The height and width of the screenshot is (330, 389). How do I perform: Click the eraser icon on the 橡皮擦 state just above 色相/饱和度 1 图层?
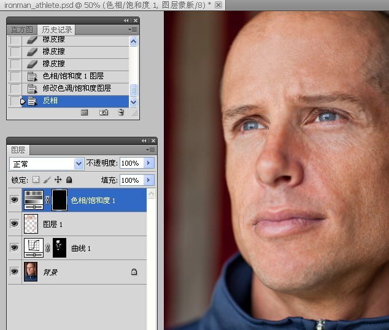(x=32, y=64)
